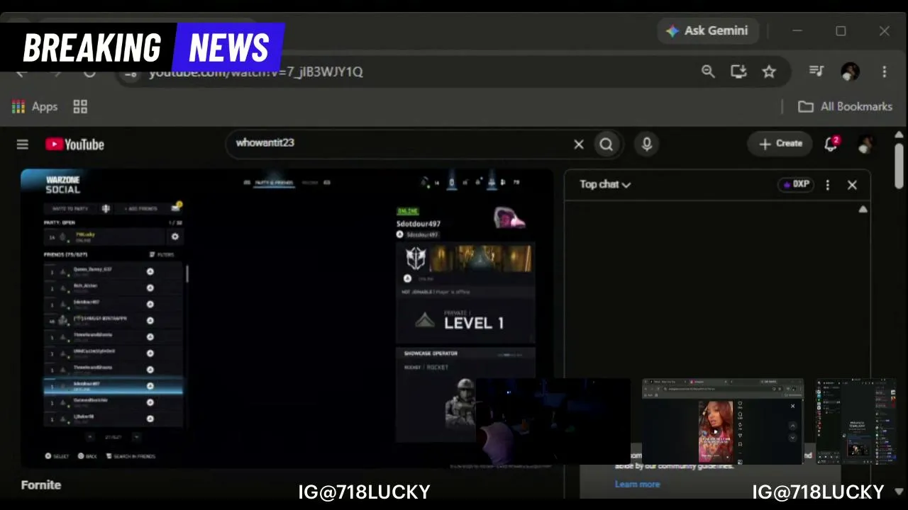
Task: Switch to the Recent tab
Action: click(310, 183)
